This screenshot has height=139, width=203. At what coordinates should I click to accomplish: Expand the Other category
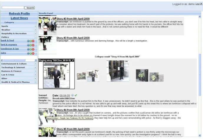coord(35,78)
